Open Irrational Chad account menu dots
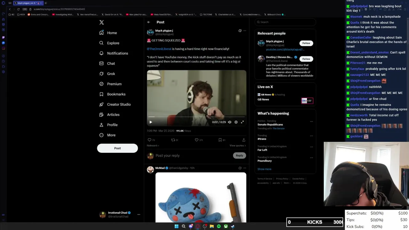The width and height of the screenshot is (409, 230). 139,214
